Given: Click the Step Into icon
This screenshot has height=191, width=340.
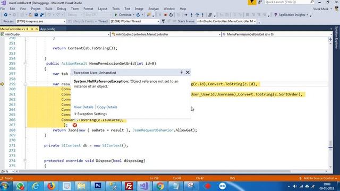Looking at the screenshot, I should tap(191, 15).
